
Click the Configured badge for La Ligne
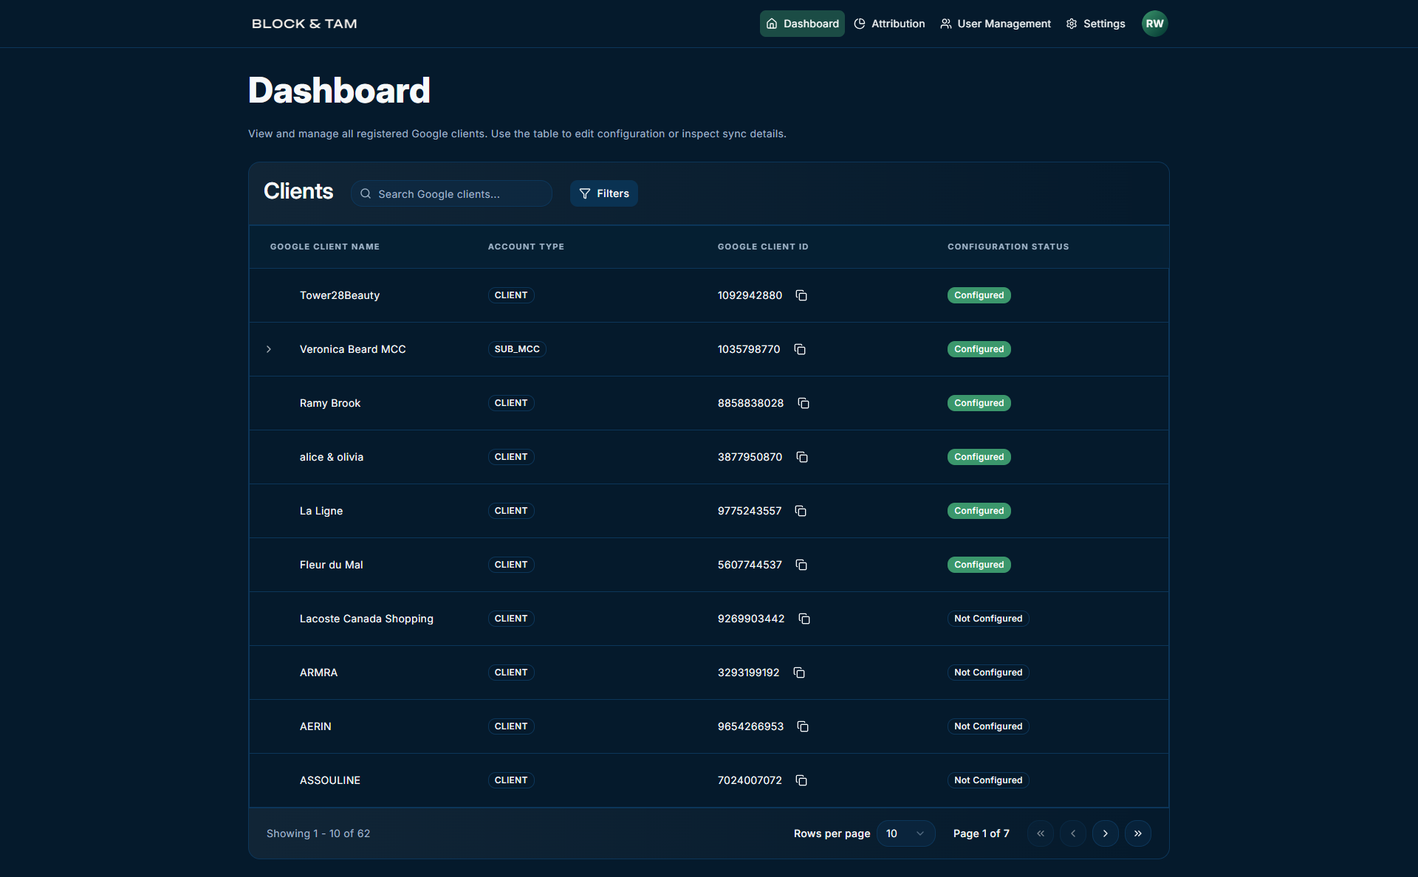tap(979, 511)
